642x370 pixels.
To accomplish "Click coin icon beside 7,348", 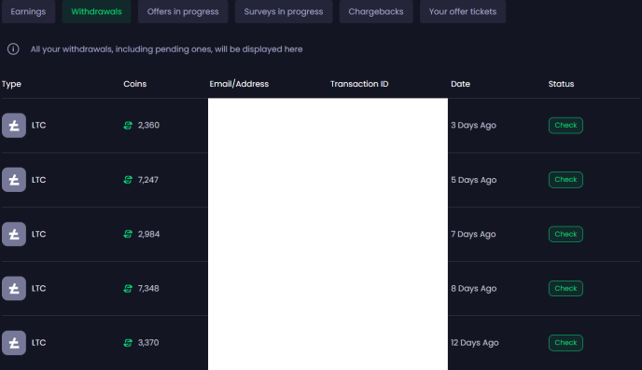I will pyautogui.click(x=128, y=288).
